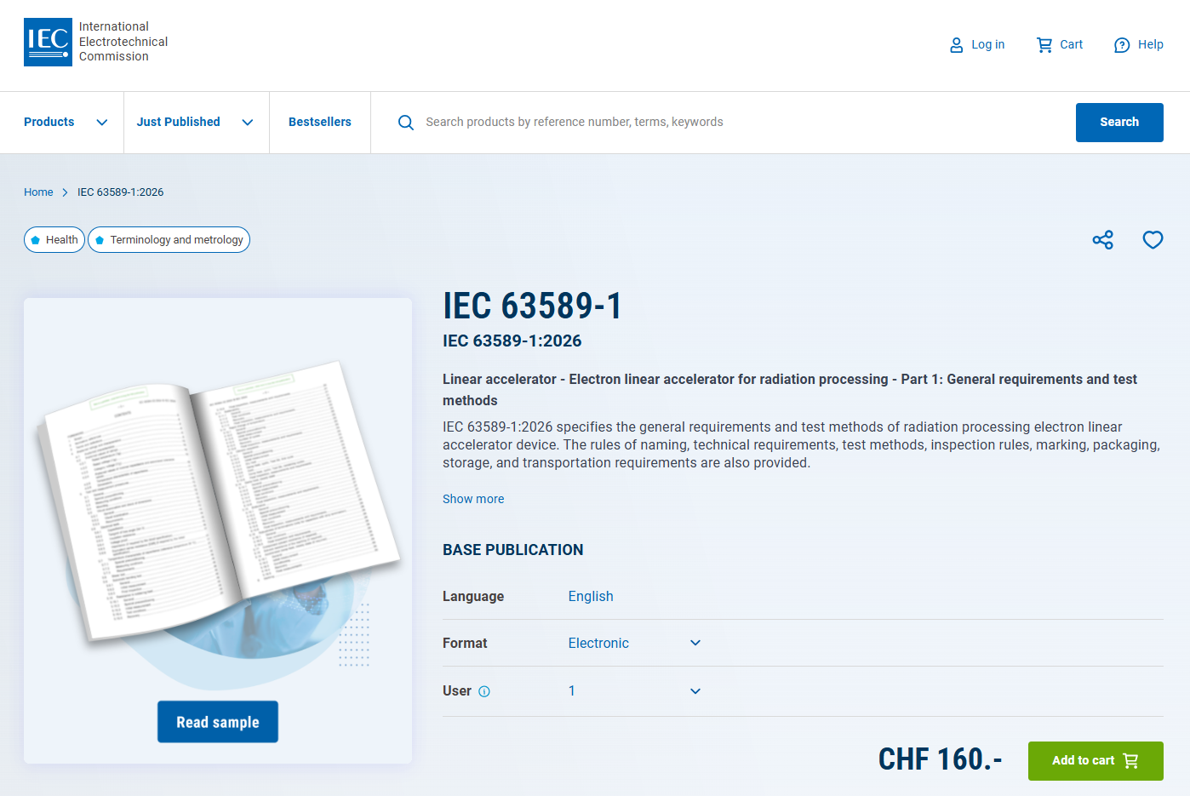Viewport: 1190px width, 796px height.
Task: Add to favorites with heart icon
Action: (x=1153, y=240)
